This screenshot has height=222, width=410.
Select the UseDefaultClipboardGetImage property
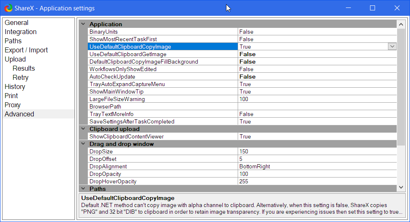tap(163, 54)
